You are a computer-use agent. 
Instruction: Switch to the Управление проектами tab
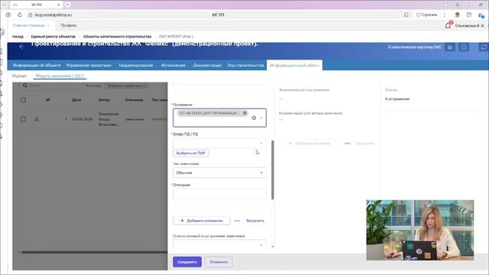coord(89,65)
